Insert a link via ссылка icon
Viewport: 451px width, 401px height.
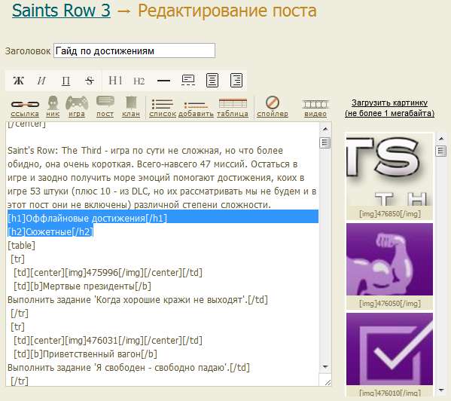[x=25, y=107]
